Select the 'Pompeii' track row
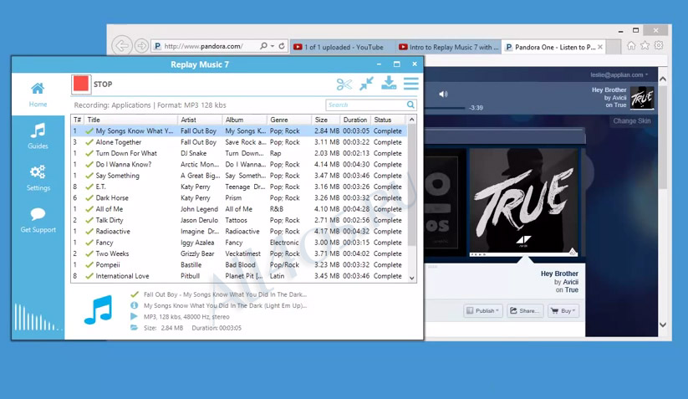This screenshot has height=399, width=688. click(x=239, y=264)
